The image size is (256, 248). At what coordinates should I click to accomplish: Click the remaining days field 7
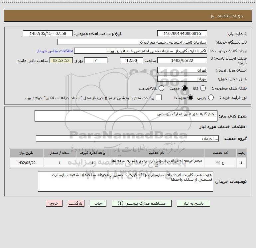coord(96,60)
